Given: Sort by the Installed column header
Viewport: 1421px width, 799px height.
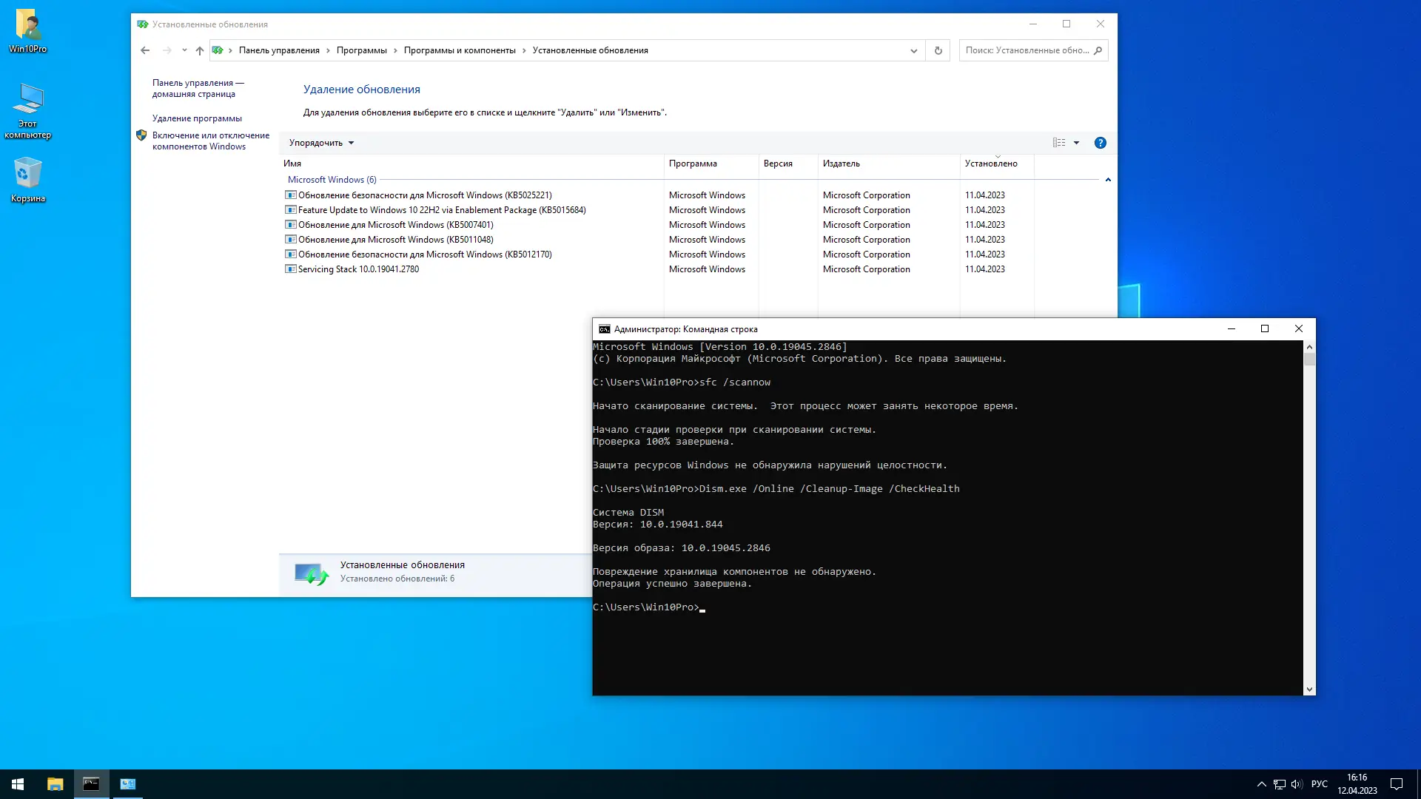Looking at the screenshot, I should 990,163.
